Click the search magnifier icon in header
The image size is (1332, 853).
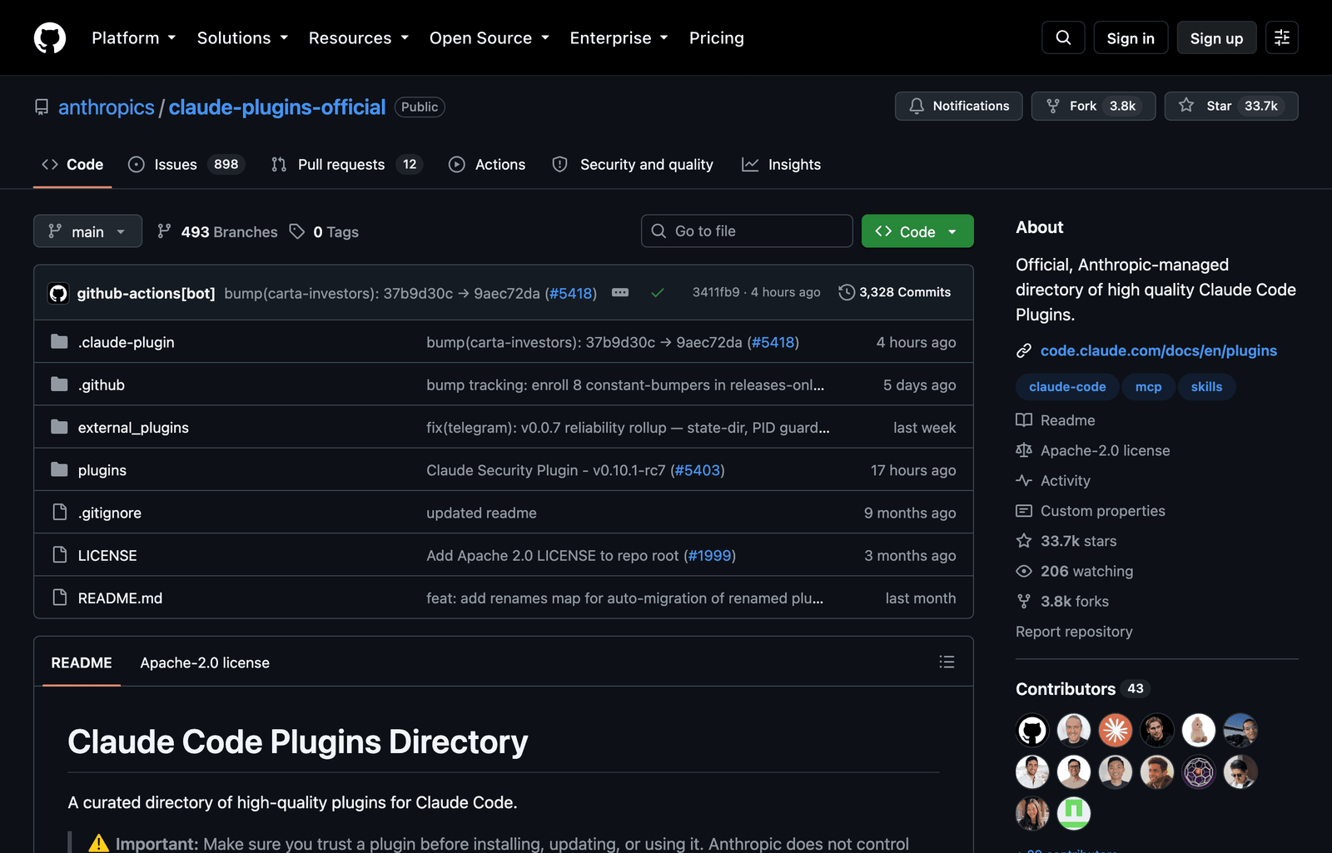1063,37
